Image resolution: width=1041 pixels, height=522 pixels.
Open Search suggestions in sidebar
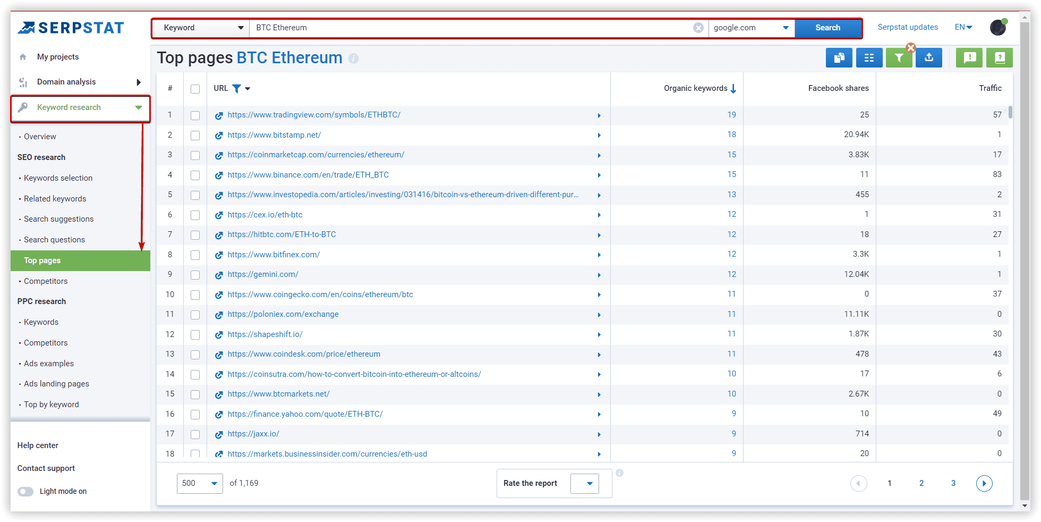pos(58,219)
